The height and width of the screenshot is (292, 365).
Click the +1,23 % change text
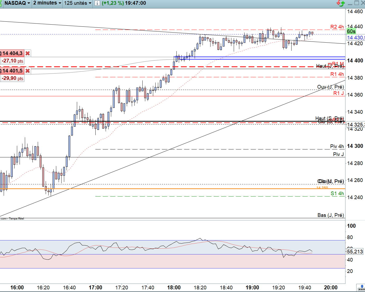(113, 3)
